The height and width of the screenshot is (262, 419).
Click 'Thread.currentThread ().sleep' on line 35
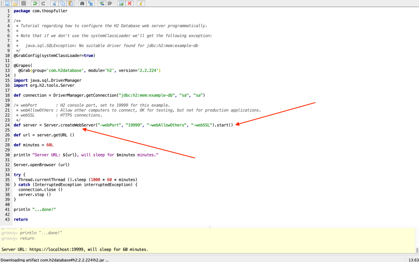click(52, 179)
